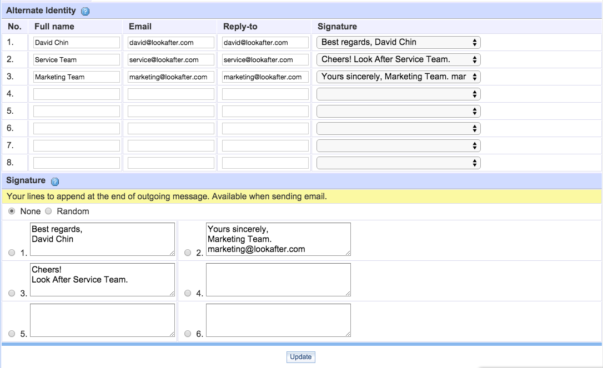Choose signature 2 radio button

[188, 253]
